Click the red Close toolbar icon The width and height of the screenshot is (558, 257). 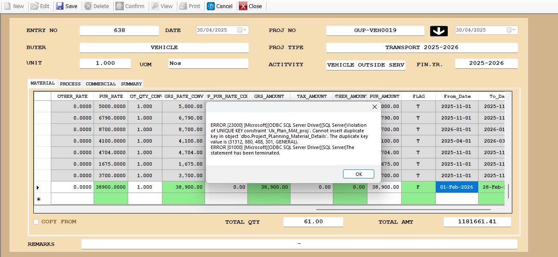(243, 6)
